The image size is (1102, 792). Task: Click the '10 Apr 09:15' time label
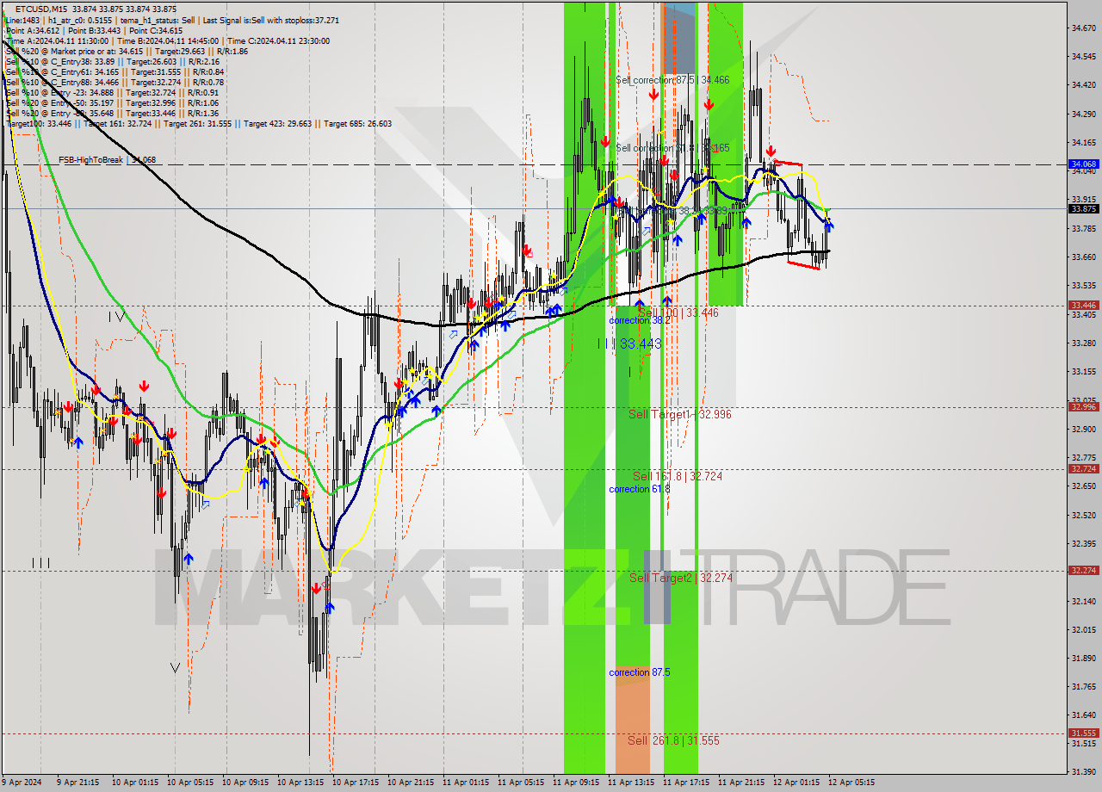tap(245, 783)
